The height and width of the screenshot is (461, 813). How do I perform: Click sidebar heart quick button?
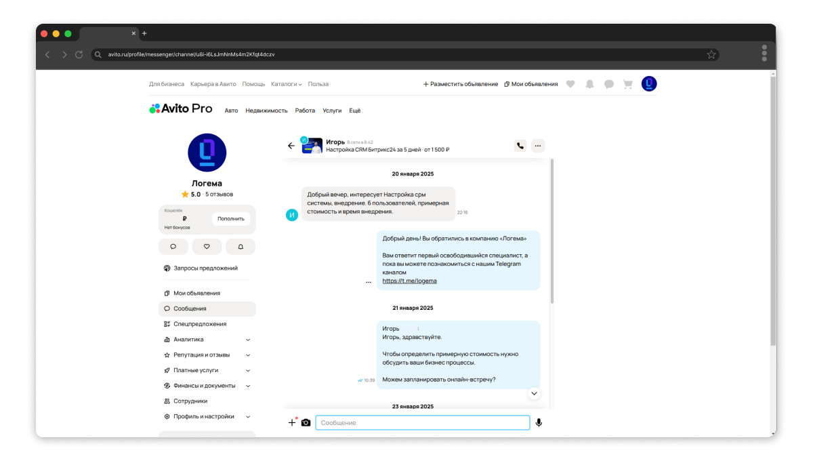click(x=207, y=246)
